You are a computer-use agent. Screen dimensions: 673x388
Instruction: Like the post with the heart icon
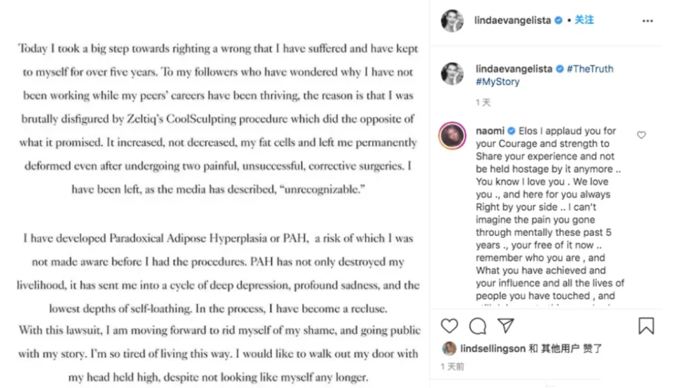click(x=449, y=326)
